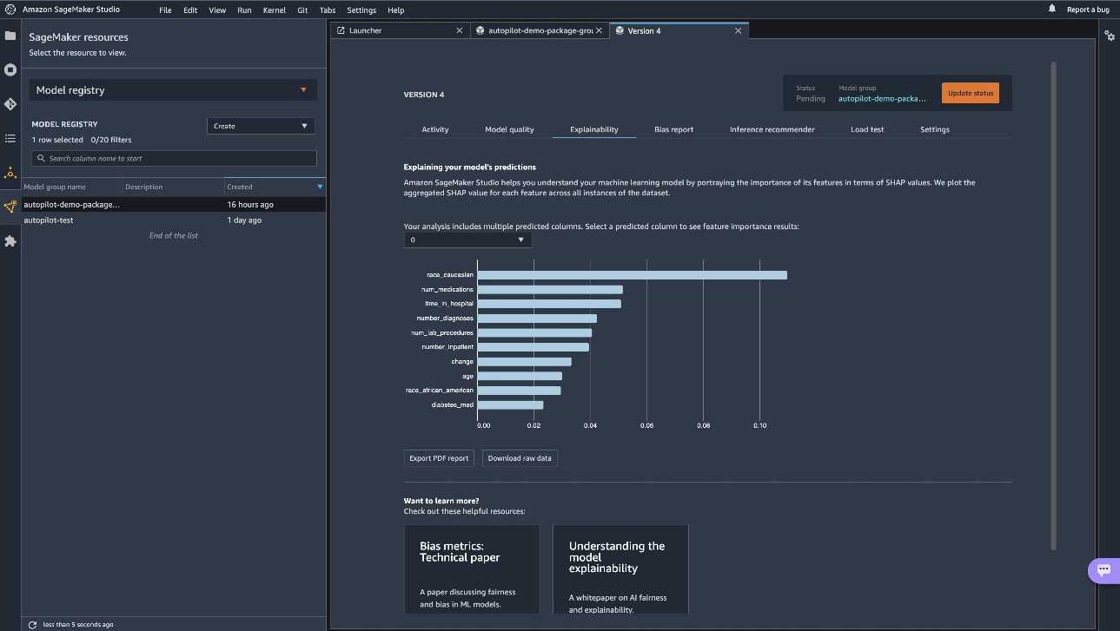Open the extension manager puzzle icon
Image resolution: width=1120 pixels, height=631 pixels.
[x=10, y=241]
